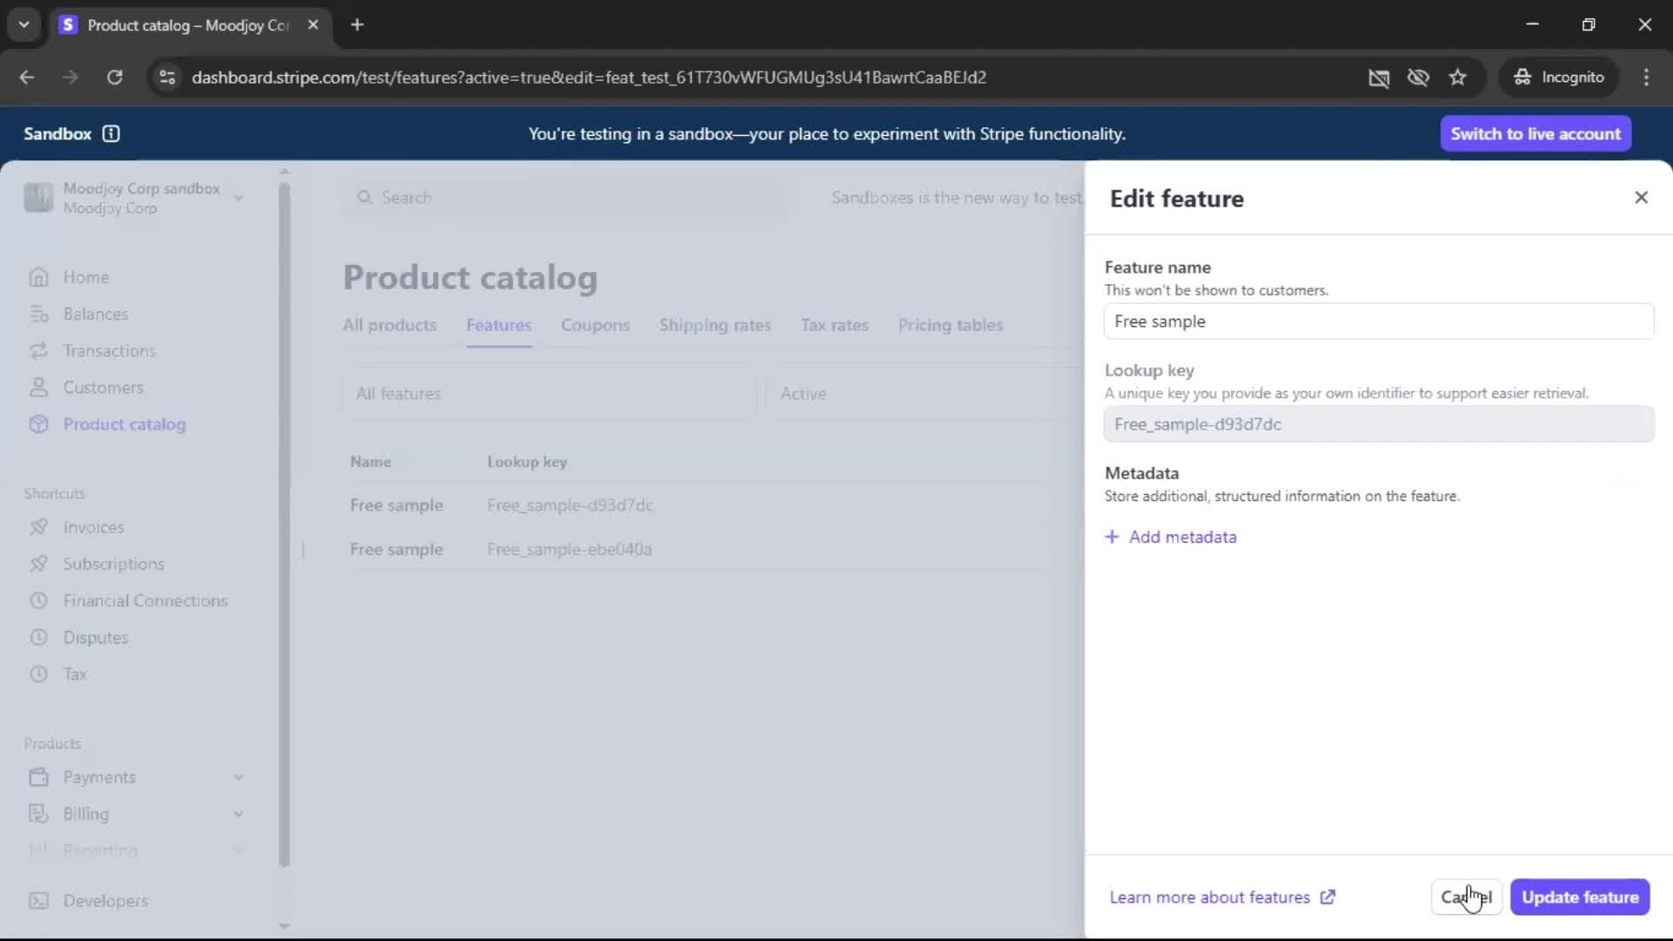Click the Sandbox info icon
The image size is (1673, 941).
click(111, 133)
